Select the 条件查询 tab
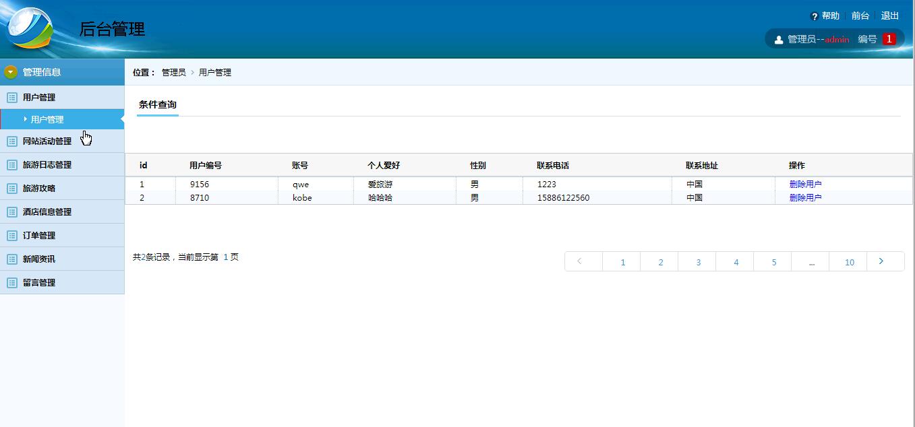 pyautogui.click(x=158, y=105)
